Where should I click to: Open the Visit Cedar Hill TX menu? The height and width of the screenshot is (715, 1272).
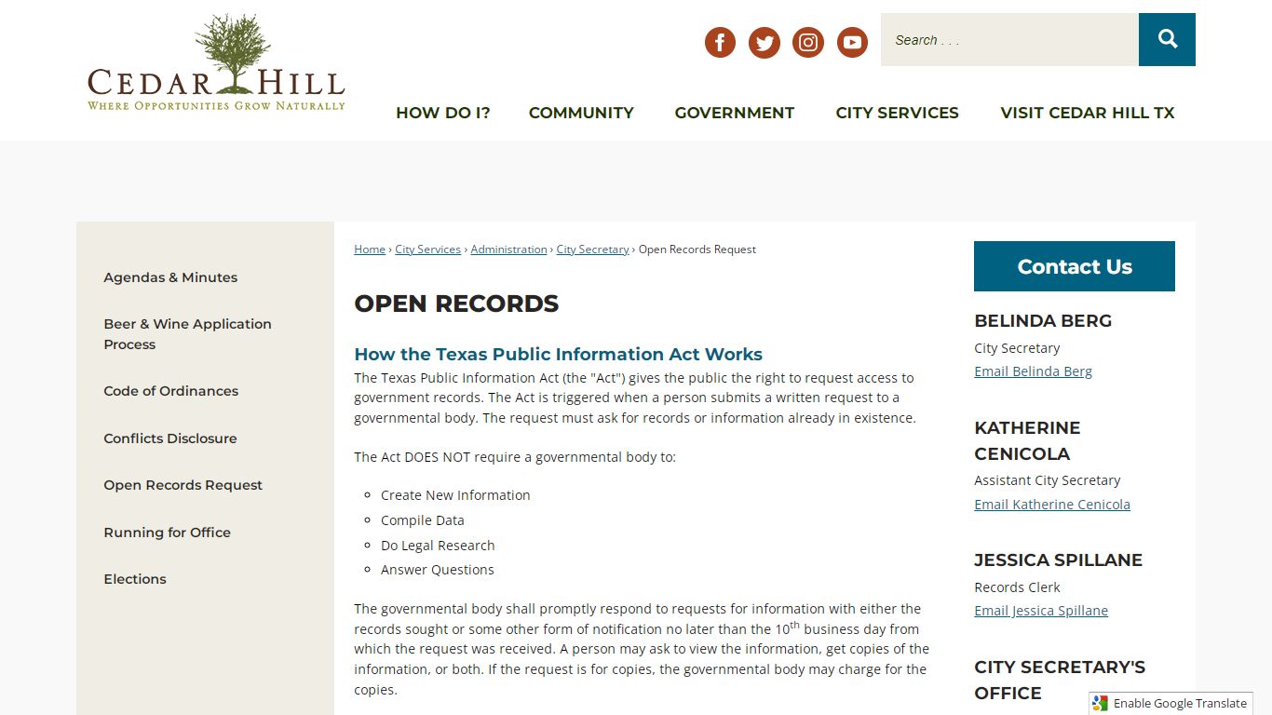1088,113
